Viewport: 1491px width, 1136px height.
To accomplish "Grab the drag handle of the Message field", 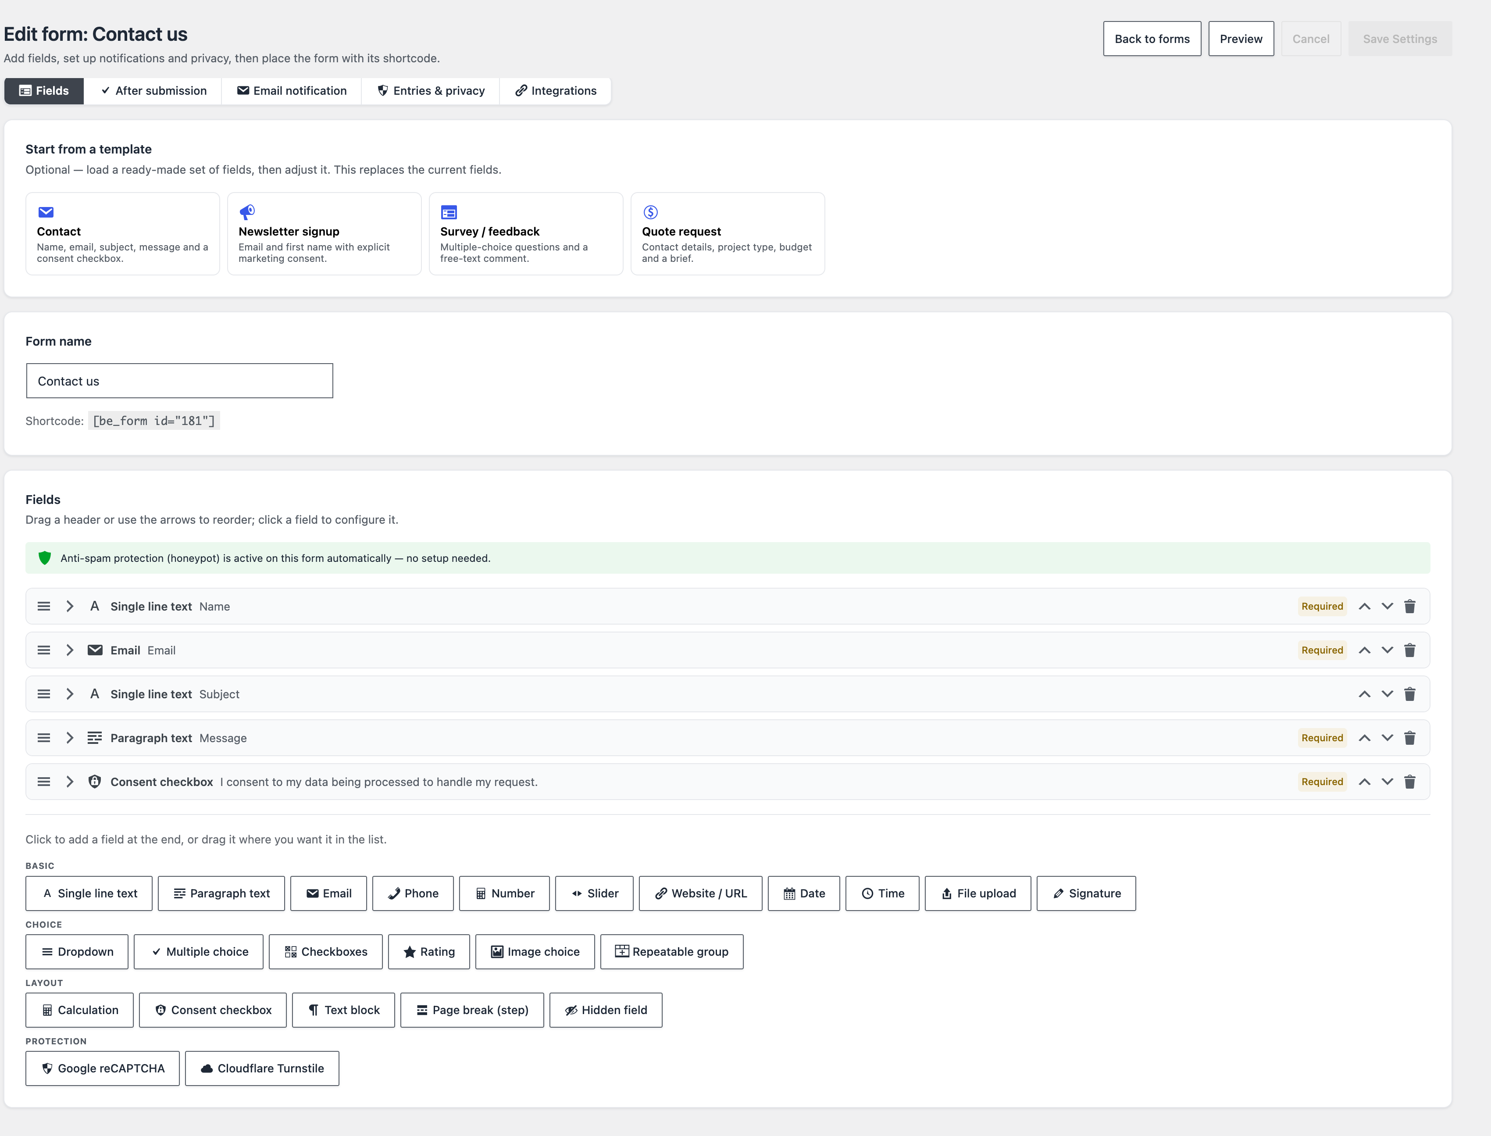I will (44, 739).
